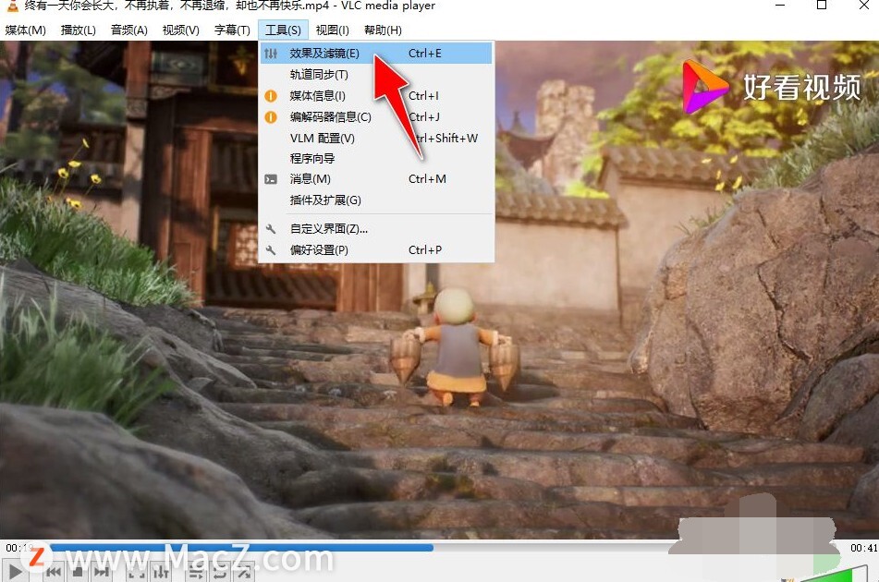Open 偏好设置(P) menu entry
The height and width of the screenshot is (582, 879).
point(376,249)
